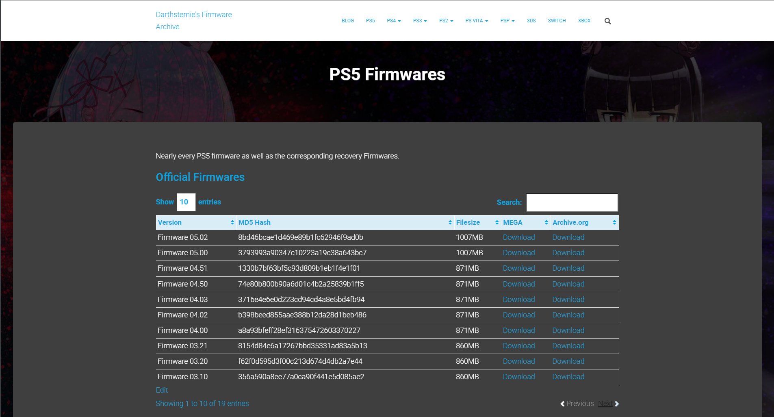Download Firmware 04.03 from MEGA

tap(519, 300)
